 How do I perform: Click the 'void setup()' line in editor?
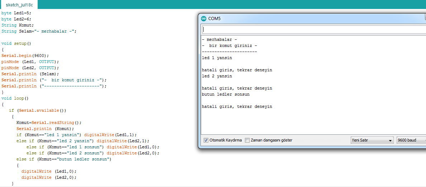click(x=16, y=43)
